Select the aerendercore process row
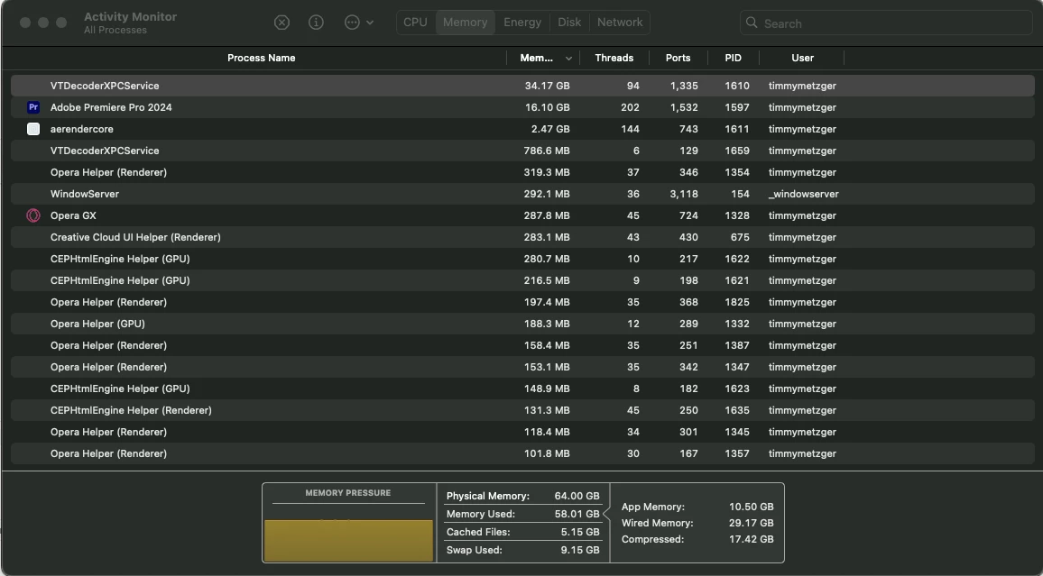The width and height of the screenshot is (1043, 576). coord(522,129)
